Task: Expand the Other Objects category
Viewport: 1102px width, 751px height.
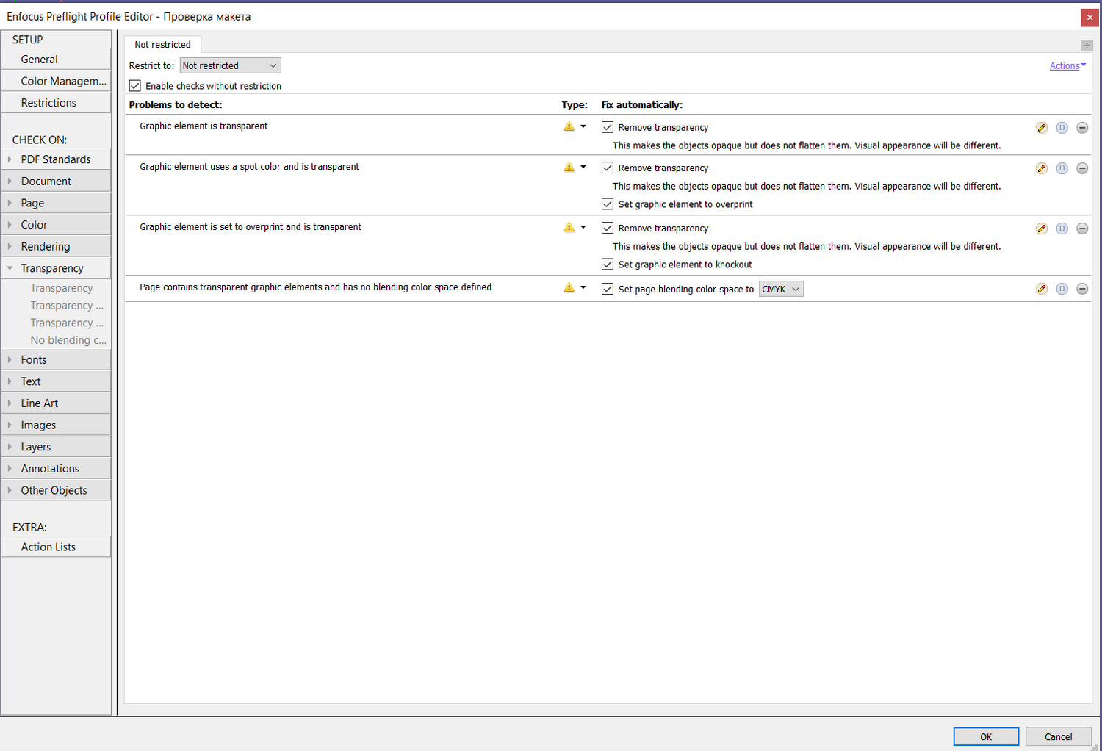Action: [x=10, y=490]
